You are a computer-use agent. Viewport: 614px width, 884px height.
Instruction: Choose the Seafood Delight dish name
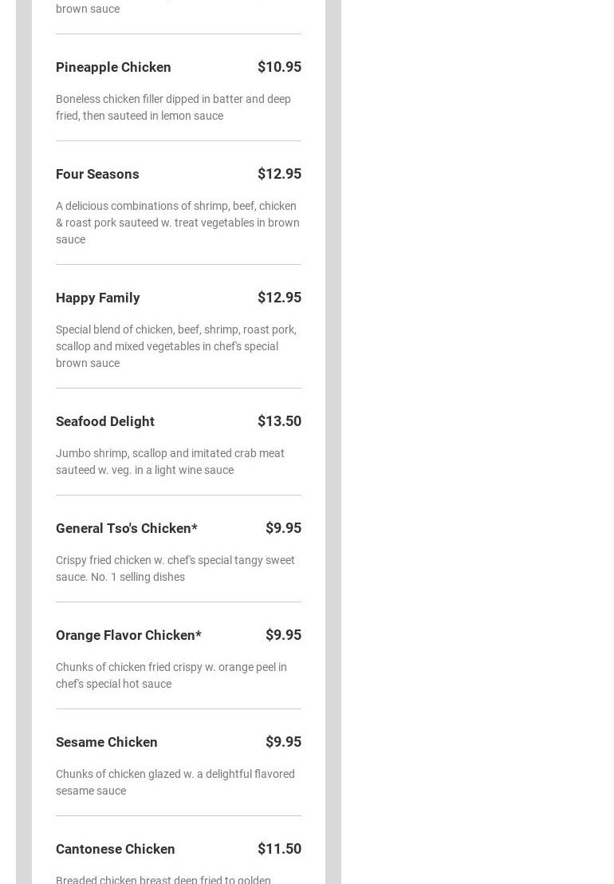[105, 421]
